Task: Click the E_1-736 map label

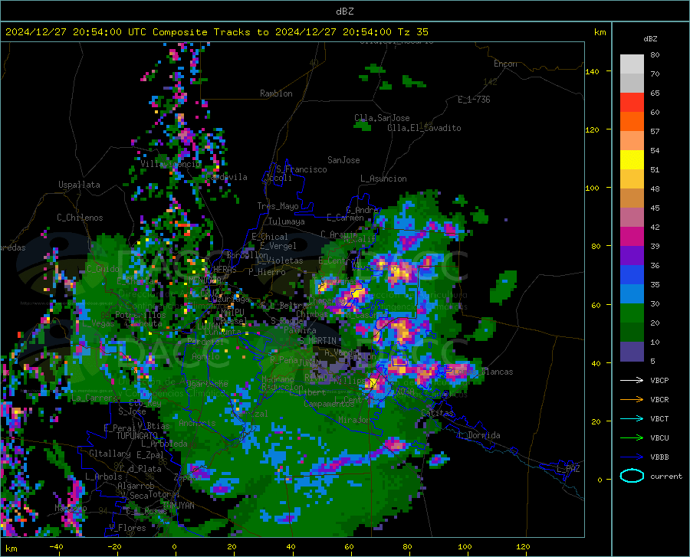Action: pos(474,100)
